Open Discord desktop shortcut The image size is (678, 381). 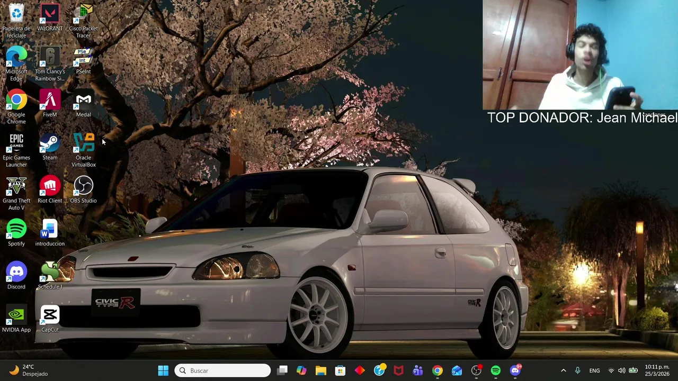(x=16, y=276)
